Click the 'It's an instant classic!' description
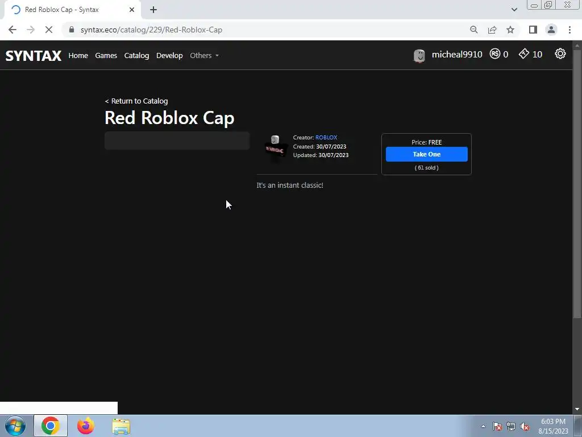 (x=290, y=185)
